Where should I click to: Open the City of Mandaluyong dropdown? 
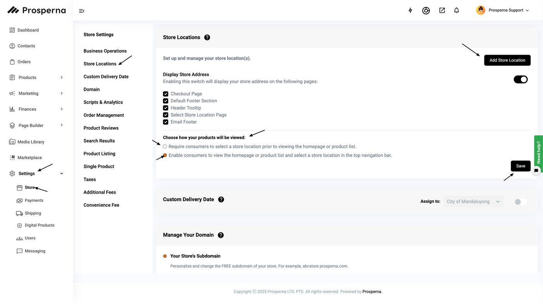[473, 202]
